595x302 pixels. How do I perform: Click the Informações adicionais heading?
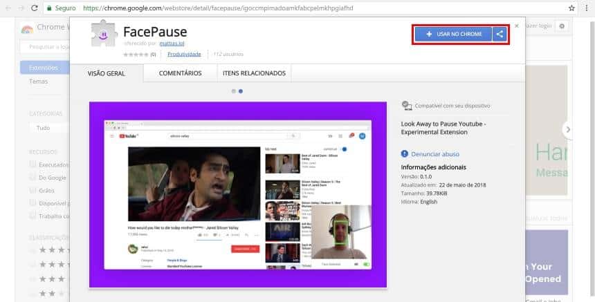(x=433, y=167)
